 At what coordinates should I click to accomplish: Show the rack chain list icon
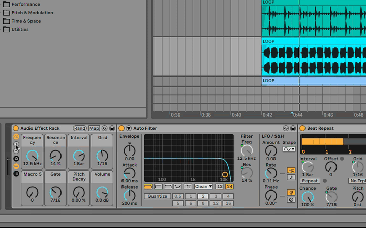click(16, 173)
